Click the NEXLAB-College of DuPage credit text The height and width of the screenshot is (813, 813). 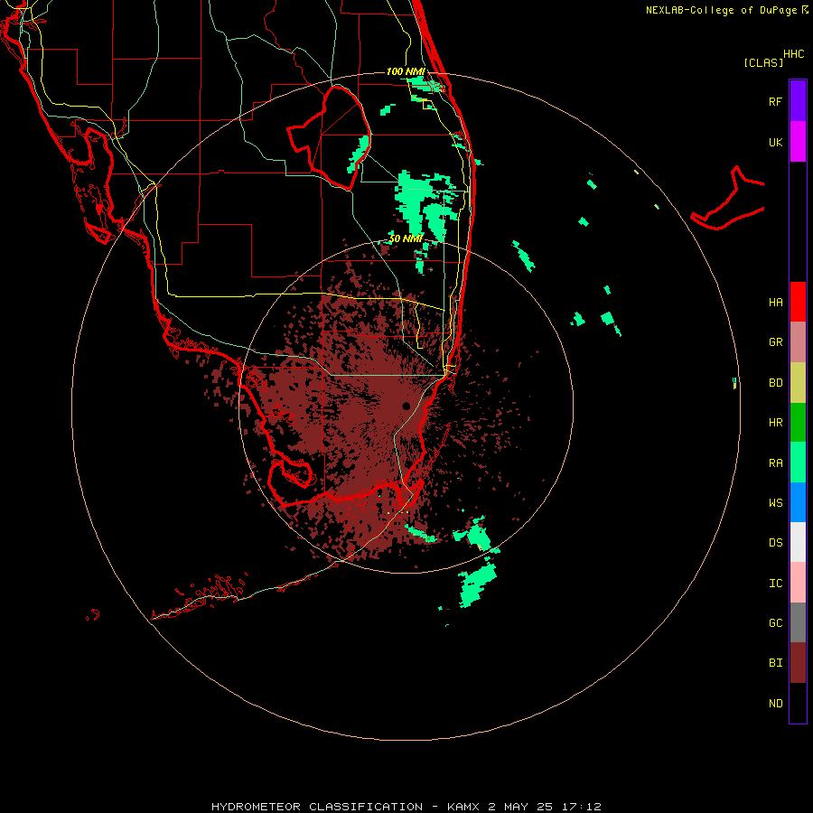pyautogui.click(x=721, y=10)
